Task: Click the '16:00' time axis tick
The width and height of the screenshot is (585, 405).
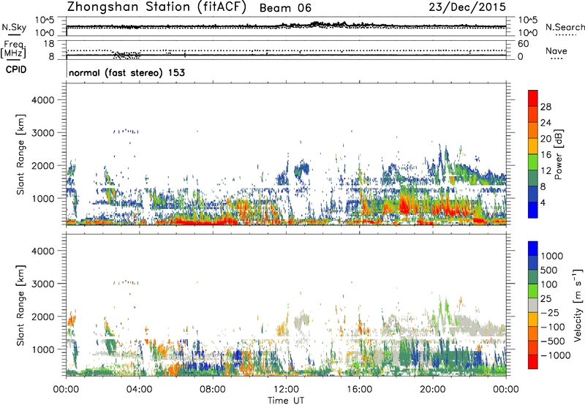Action: tap(359, 390)
